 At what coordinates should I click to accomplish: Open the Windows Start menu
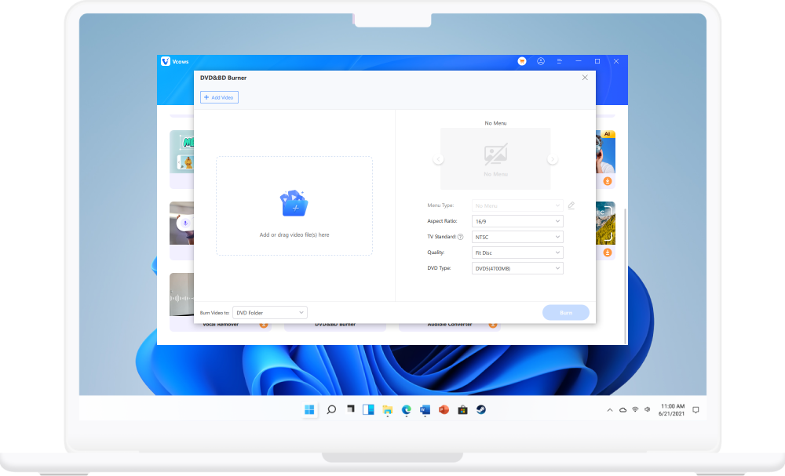click(309, 409)
